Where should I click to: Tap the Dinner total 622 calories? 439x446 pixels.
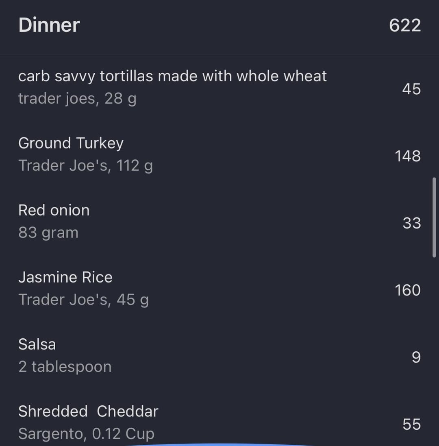[405, 25]
